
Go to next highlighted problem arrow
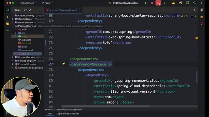(x=196, y=16)
